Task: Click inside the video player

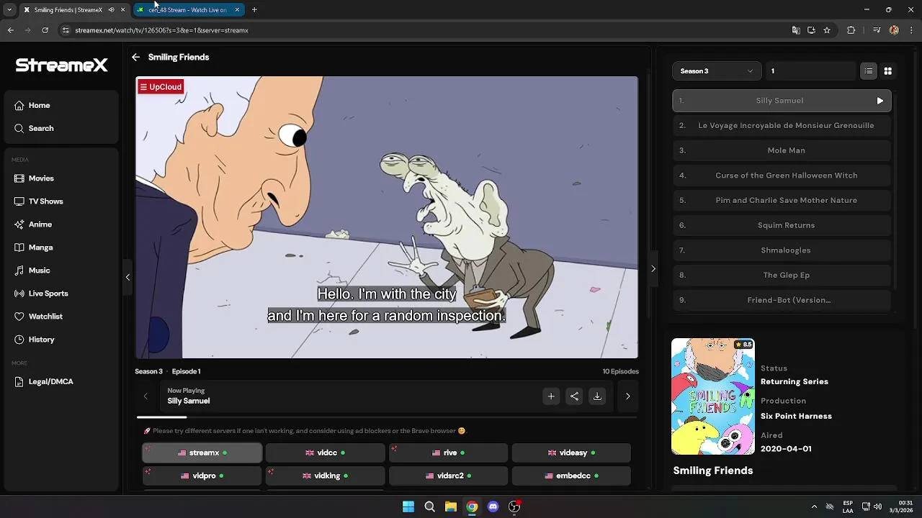Action: (387, 217)
